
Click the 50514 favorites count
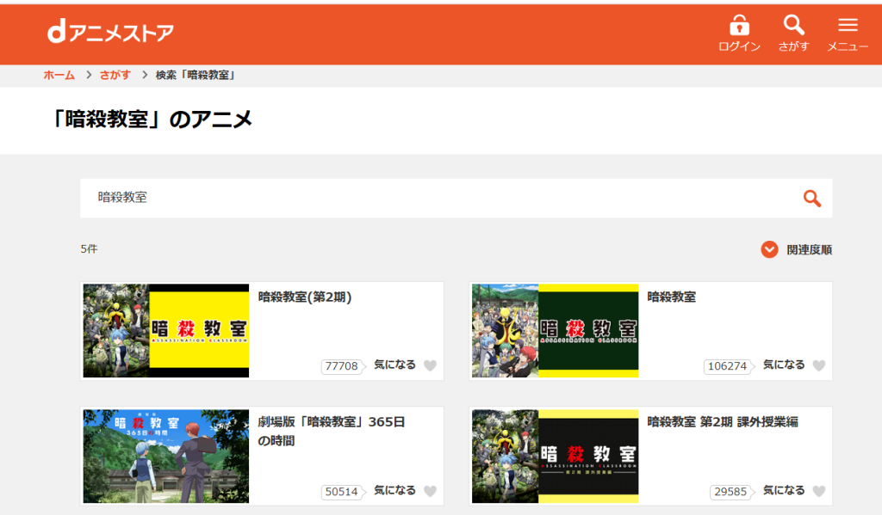click(341, 492)
